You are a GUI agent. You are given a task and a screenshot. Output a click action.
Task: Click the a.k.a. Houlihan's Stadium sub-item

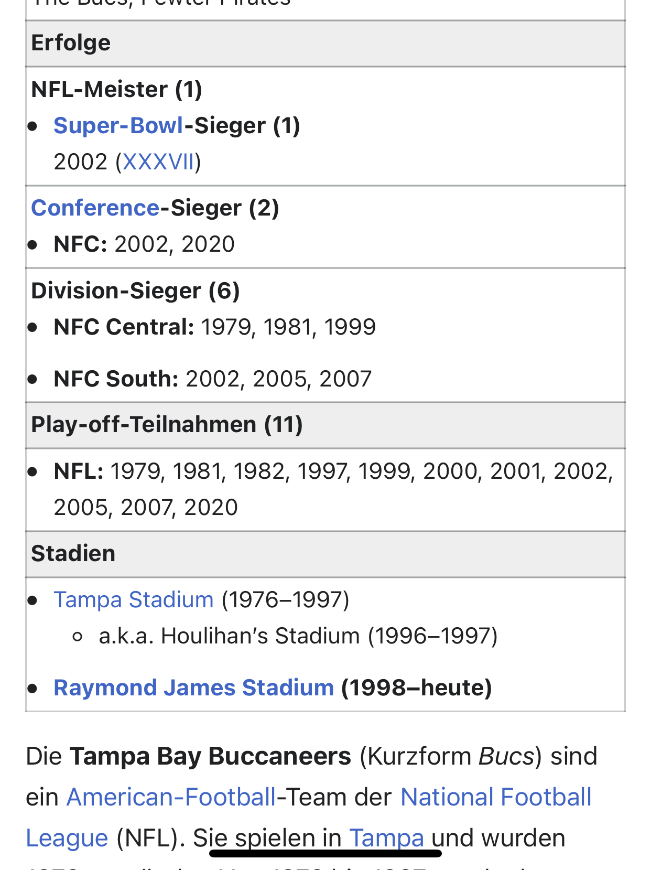tap(298, 636)
